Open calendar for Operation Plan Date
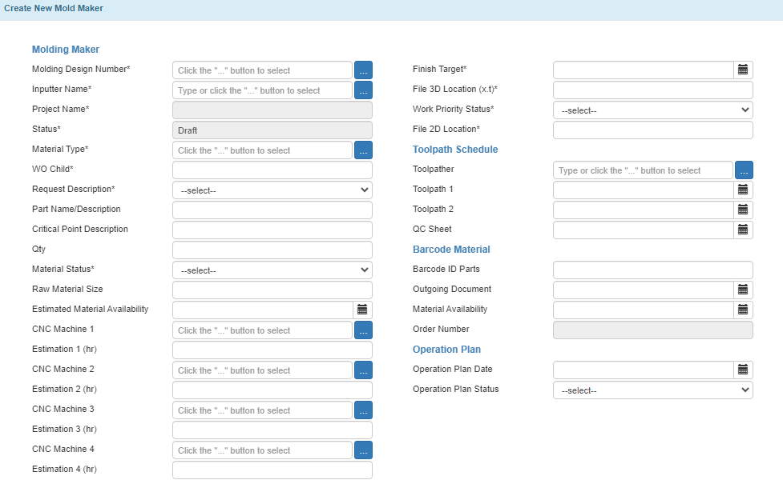The width and height of the screenshot is (783, 496). point(743,370)
